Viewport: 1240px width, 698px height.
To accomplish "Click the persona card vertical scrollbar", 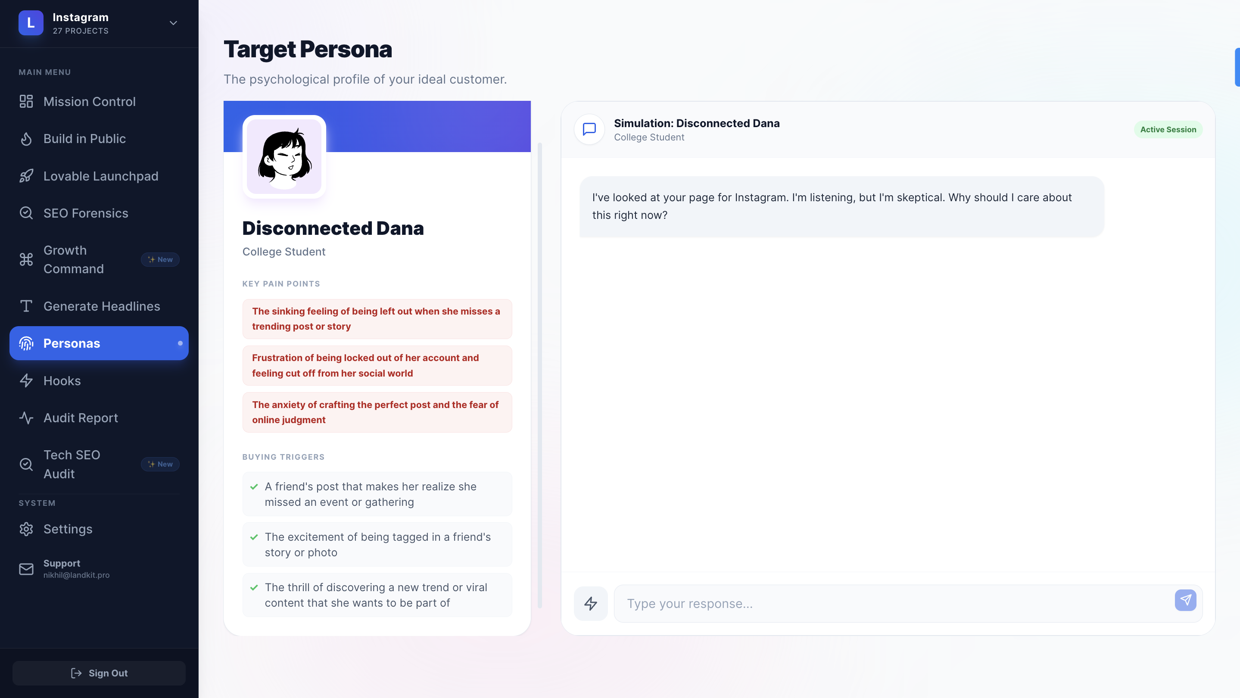I will coord(539,375).
